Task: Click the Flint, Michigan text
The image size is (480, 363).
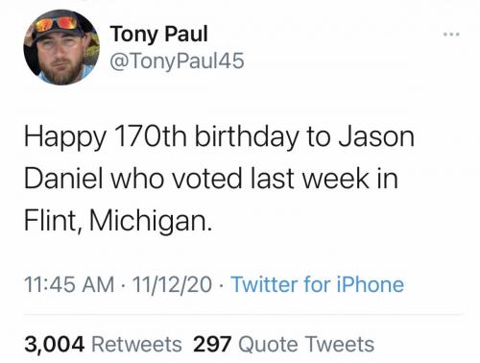Action: coord(118,221)
